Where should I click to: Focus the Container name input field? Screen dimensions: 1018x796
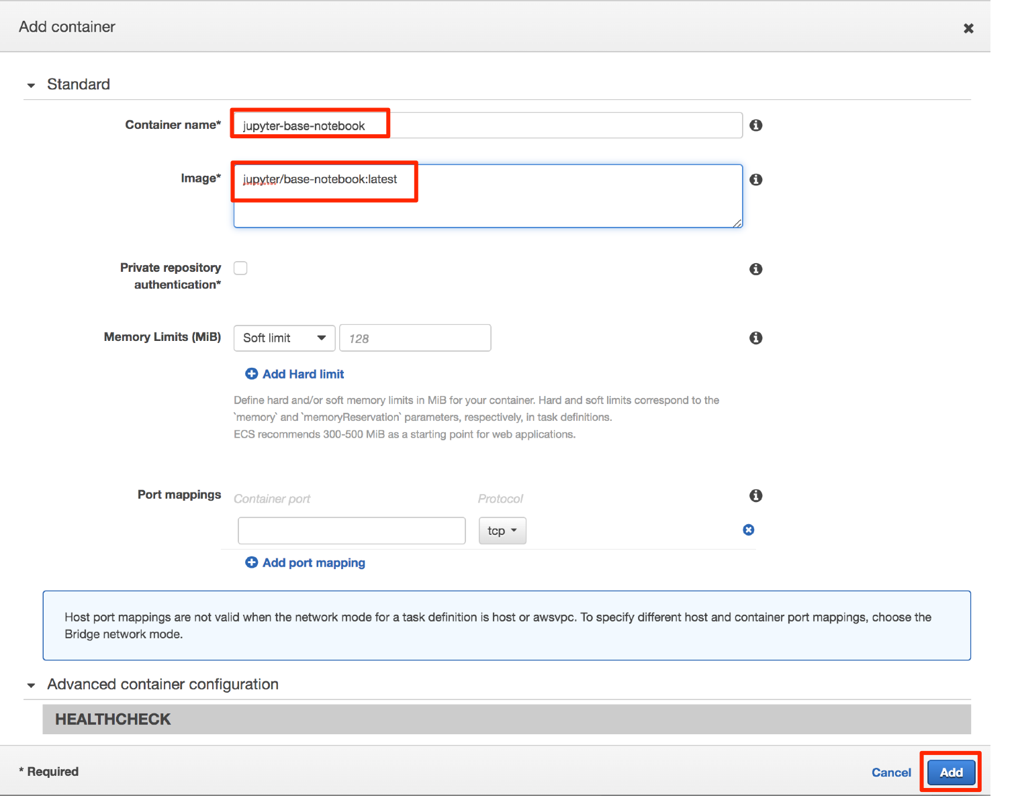(x=488, y=126)
